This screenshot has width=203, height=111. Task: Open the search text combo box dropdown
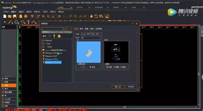point(62,29)
